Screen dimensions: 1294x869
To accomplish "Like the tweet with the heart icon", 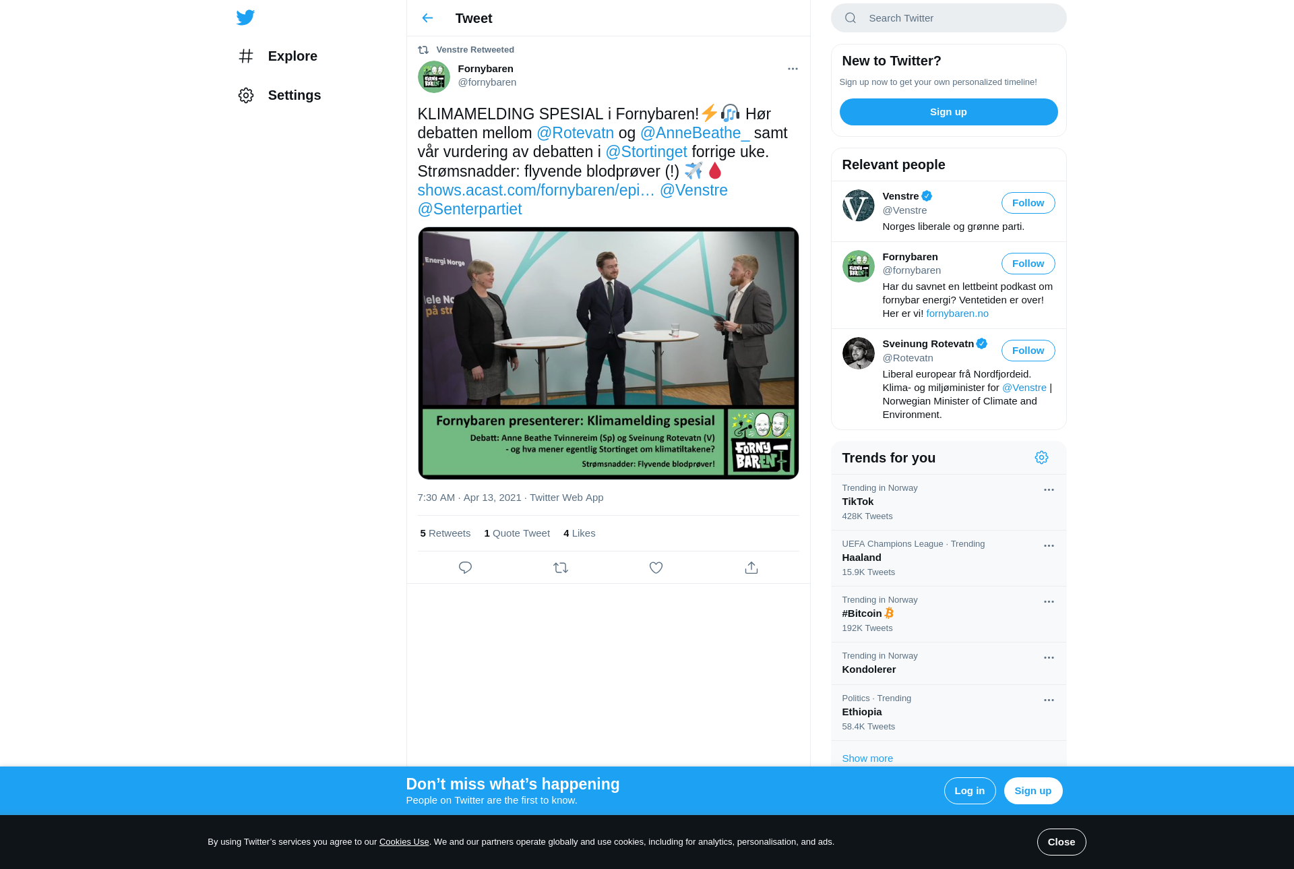I will click(656, 568).
